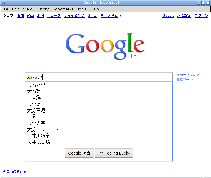Open the Gmail link
This screenshot has width=211, height=178.
tap(92, 16)
